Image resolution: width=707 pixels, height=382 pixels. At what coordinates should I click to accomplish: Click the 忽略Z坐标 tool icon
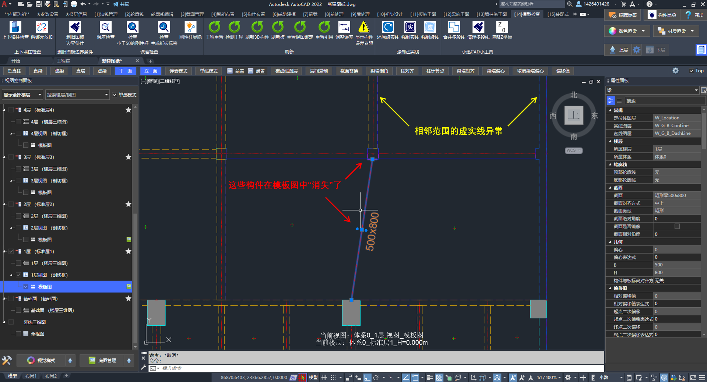pyautogui.click(x=502, y=28)
